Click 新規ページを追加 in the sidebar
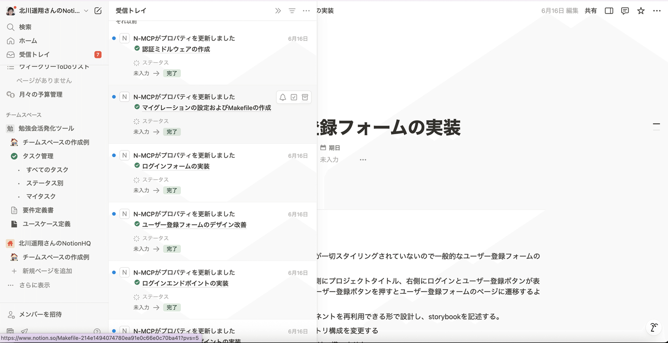 [x=47, y=271]
